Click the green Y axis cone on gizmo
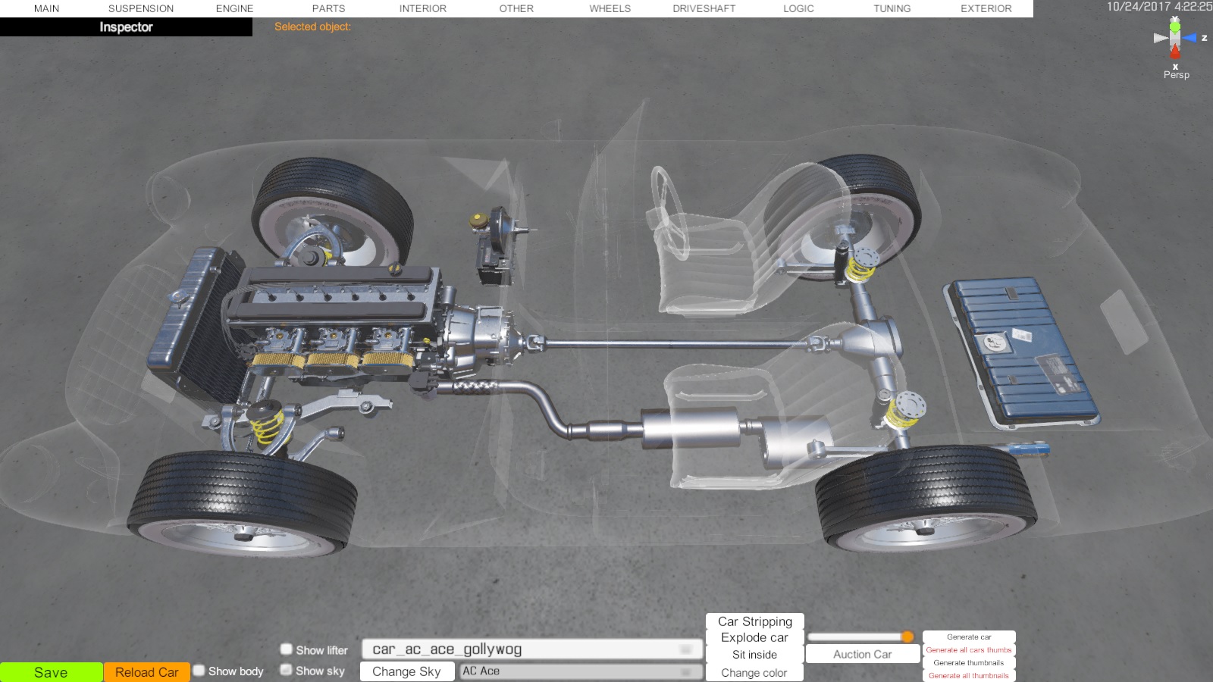Image resolution: width=1213 pixels, height=682 pixels. [1175, 26]
